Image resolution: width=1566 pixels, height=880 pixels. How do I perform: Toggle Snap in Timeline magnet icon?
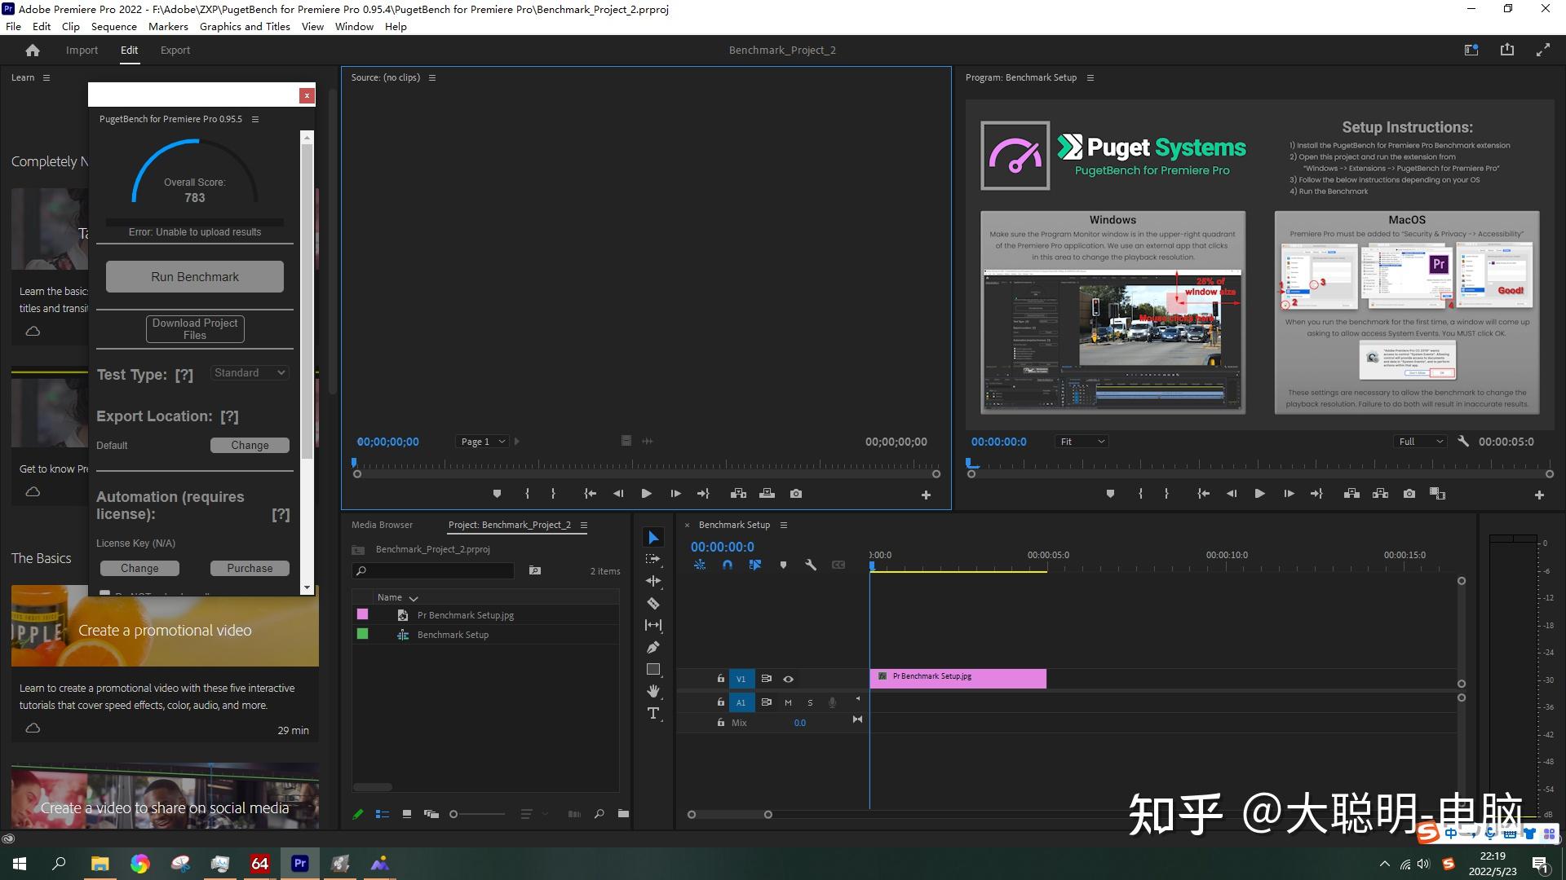tap(727, 565)
